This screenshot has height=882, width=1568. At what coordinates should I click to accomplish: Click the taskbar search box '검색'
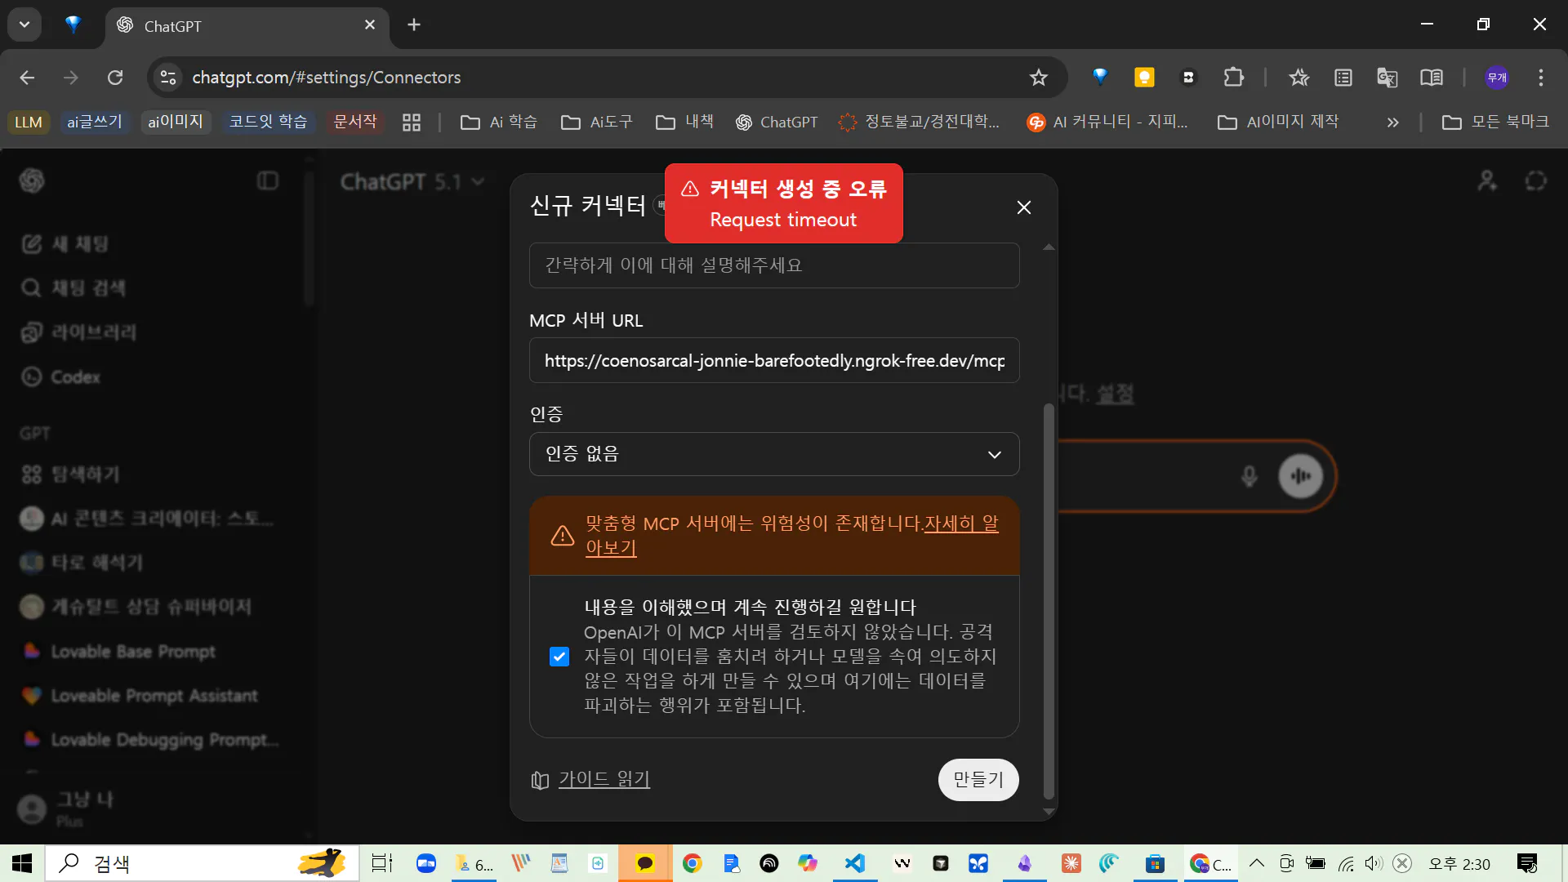[202, 864]
